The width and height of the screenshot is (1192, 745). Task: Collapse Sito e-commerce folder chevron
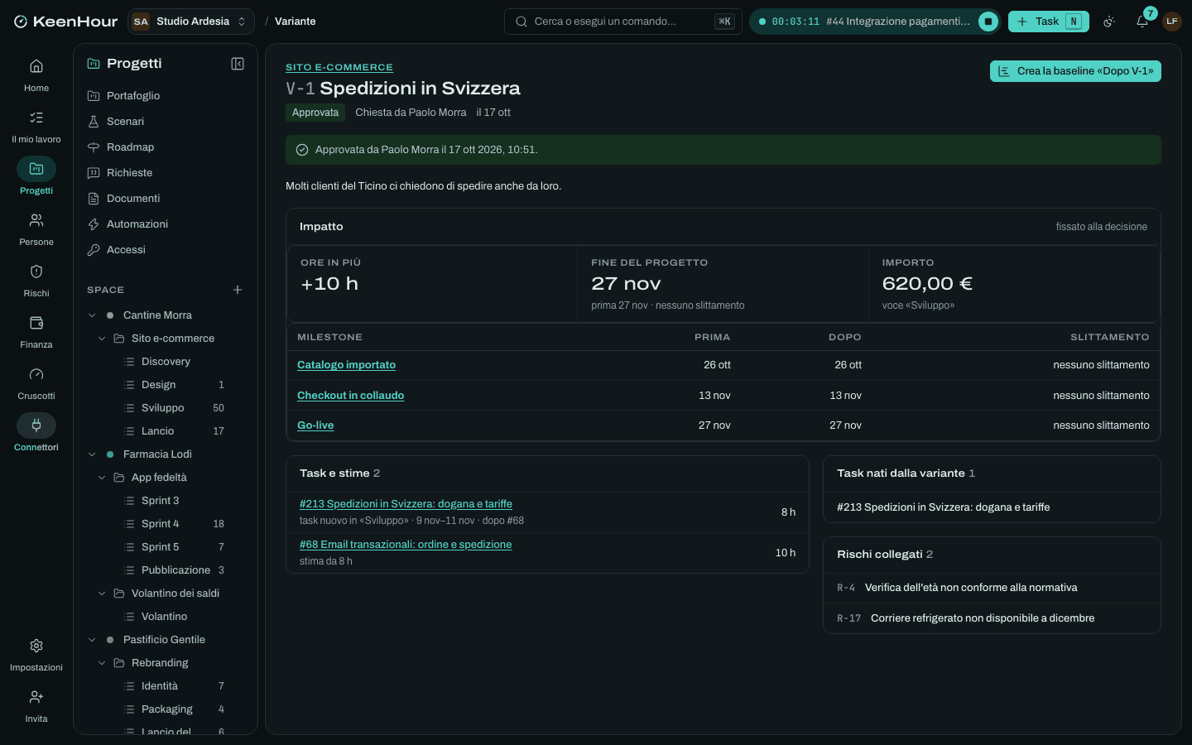tap(102, 339)
